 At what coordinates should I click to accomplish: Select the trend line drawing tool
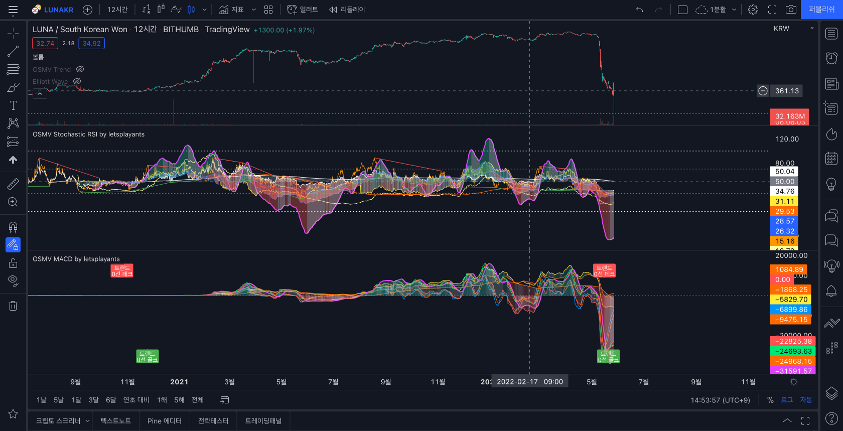point(13,51)
